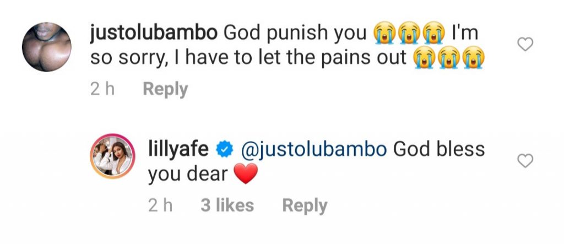
Task: Click the red heart emoji after 'you dear'
Action: click(x=246, y=175)
